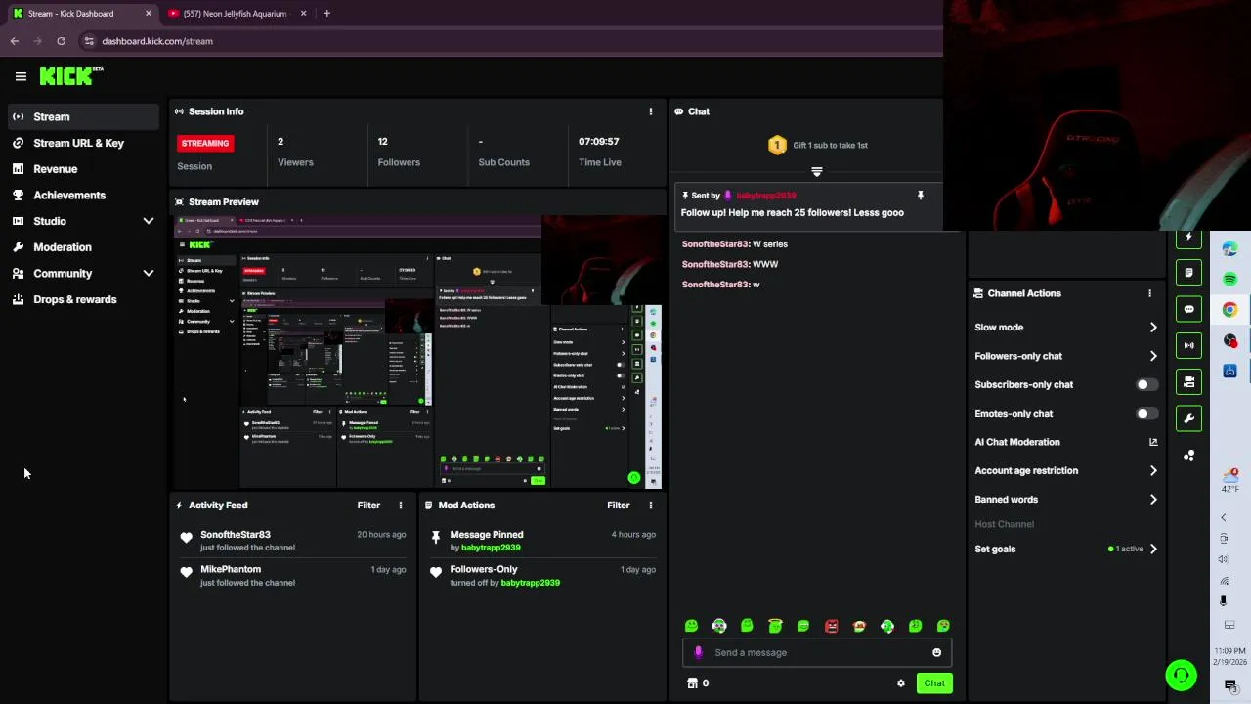Expand the Community section chevron

149,273
